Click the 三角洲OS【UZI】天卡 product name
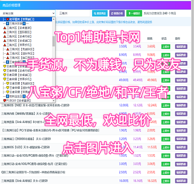 tap(25, 147)
